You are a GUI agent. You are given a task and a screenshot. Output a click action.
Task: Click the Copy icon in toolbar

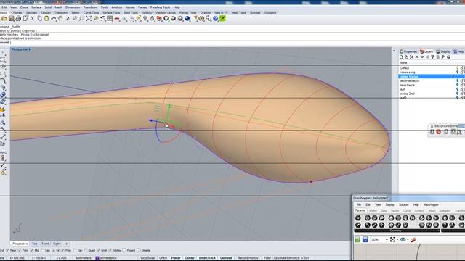39,19
